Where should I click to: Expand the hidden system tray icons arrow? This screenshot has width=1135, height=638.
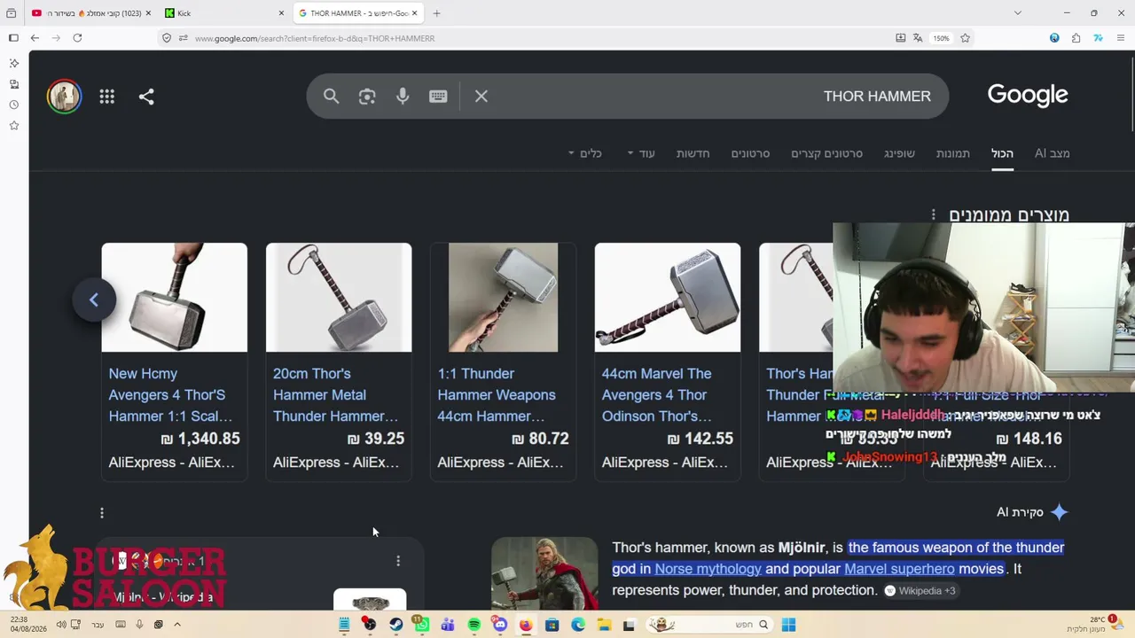(177, 625)
